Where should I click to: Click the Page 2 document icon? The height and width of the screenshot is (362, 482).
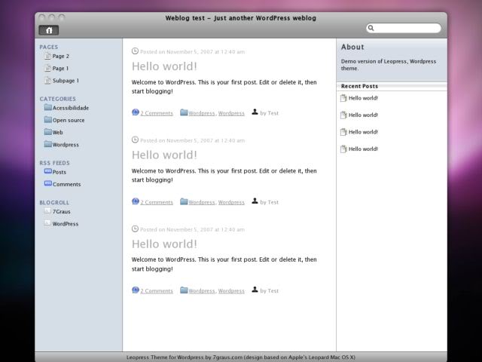click(x=47, y=56)
